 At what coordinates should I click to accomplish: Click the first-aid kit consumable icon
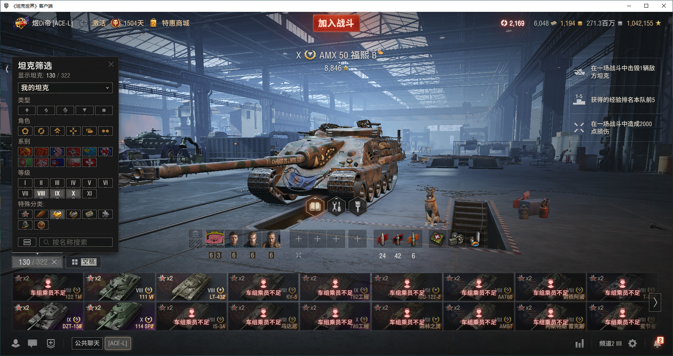[x=438, y=239]
